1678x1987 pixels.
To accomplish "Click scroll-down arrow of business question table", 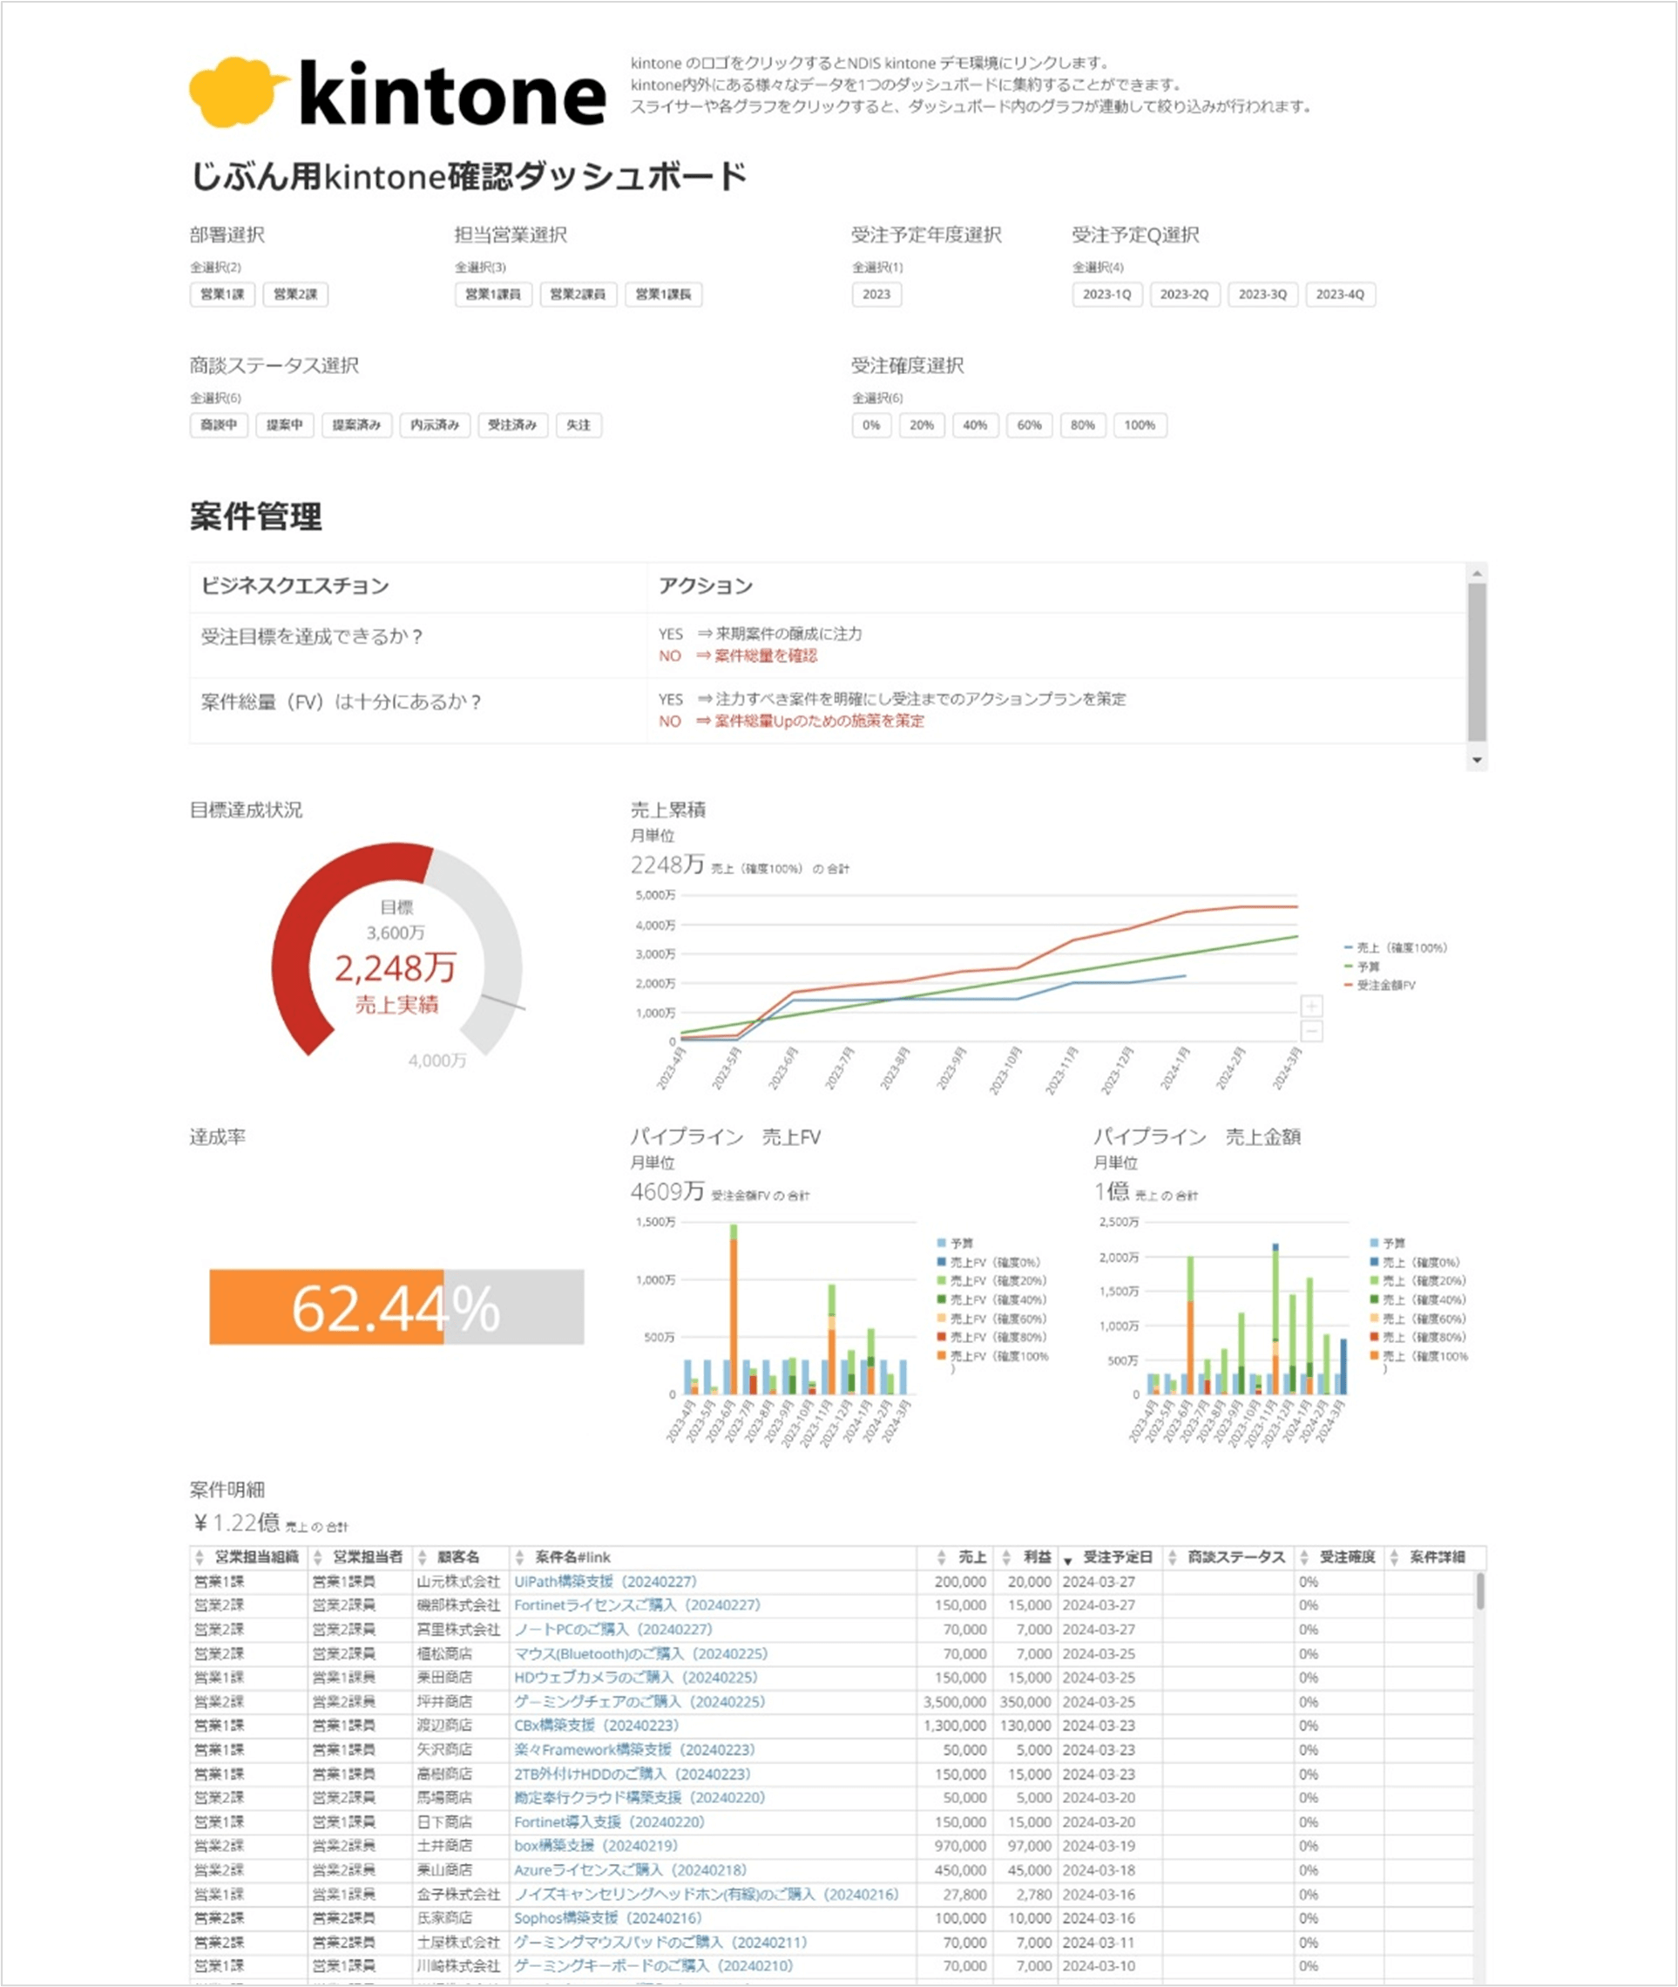I will coord(1477,759).
